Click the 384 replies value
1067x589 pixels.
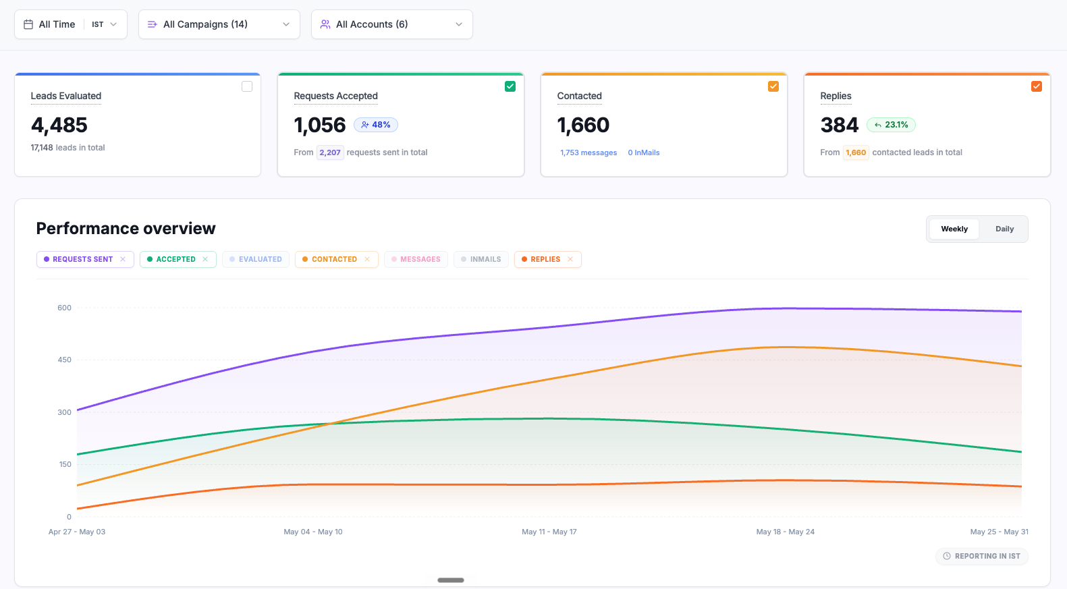pos(840,125)
